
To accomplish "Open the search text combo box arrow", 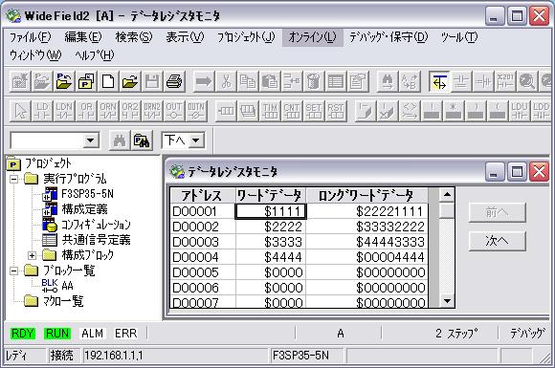I will point(91,141).
